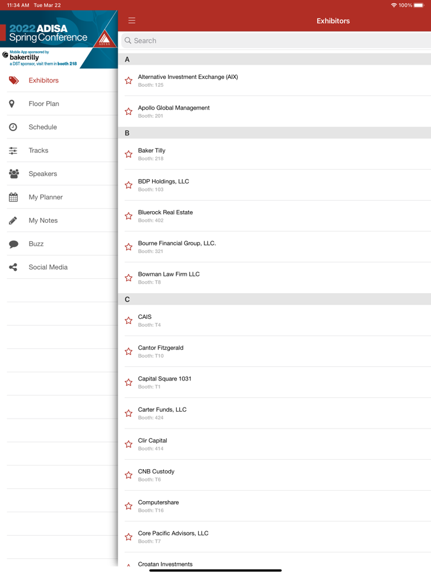Screen dimensions: 431x575
Task: Favorite Alternative Investment Exchange (AIX) with star
Action: click(129, 80)
